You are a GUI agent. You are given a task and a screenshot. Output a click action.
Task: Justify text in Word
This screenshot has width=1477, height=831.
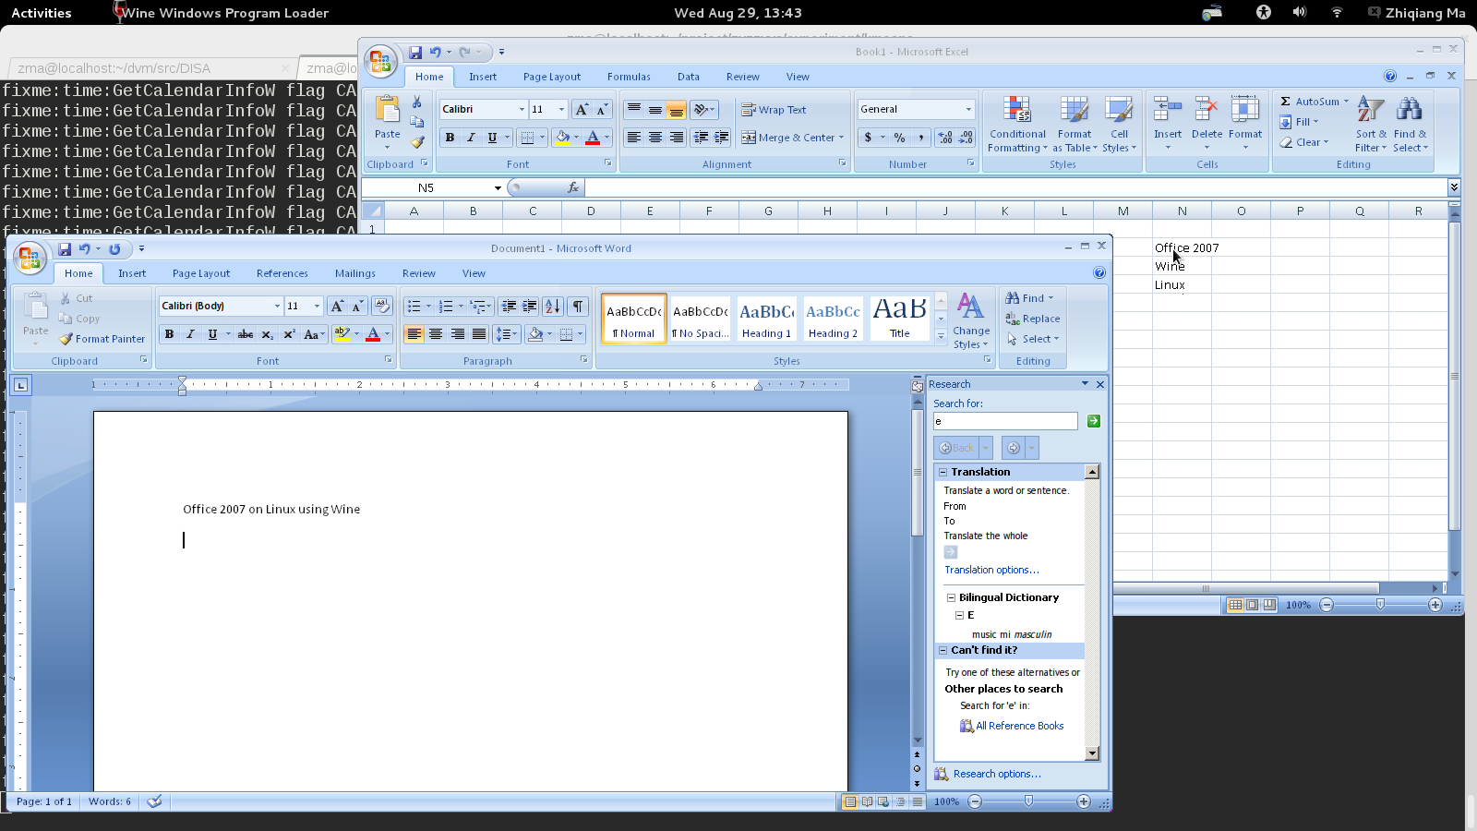(479, 334)
